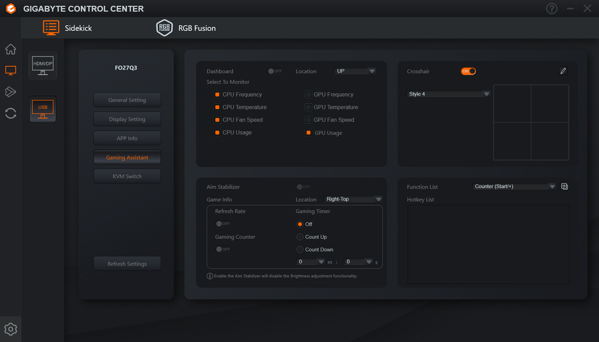Uncheck CPU Fan Speed
This screenshot has width=599, height=342.
pyautogui.click(x=217, y=120)
